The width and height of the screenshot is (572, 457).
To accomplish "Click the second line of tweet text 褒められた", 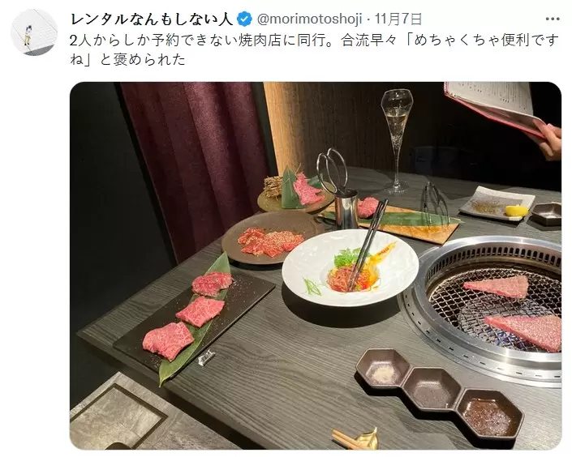I will click(x=127, y=59).
